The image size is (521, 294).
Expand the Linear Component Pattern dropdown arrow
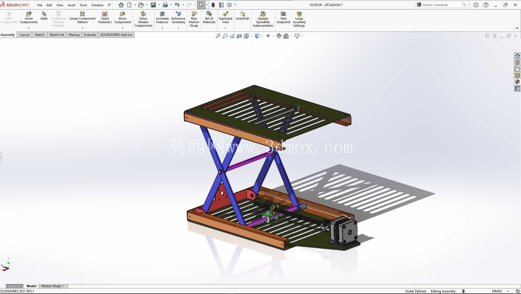click(x=82, y=28)
